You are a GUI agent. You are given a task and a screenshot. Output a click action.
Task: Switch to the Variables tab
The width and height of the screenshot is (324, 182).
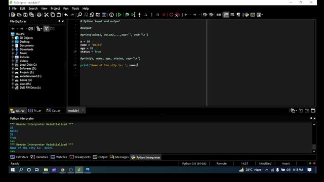pos(39,157)
